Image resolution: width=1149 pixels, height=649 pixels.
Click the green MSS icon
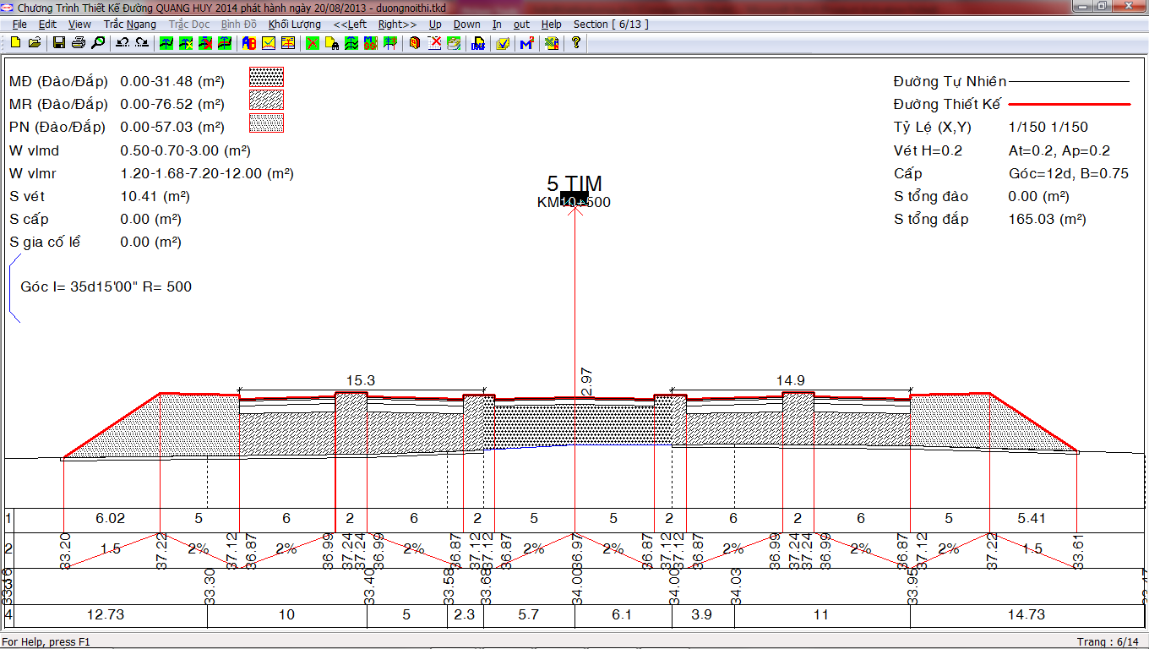pyautogui.click(x=371, y=42)
